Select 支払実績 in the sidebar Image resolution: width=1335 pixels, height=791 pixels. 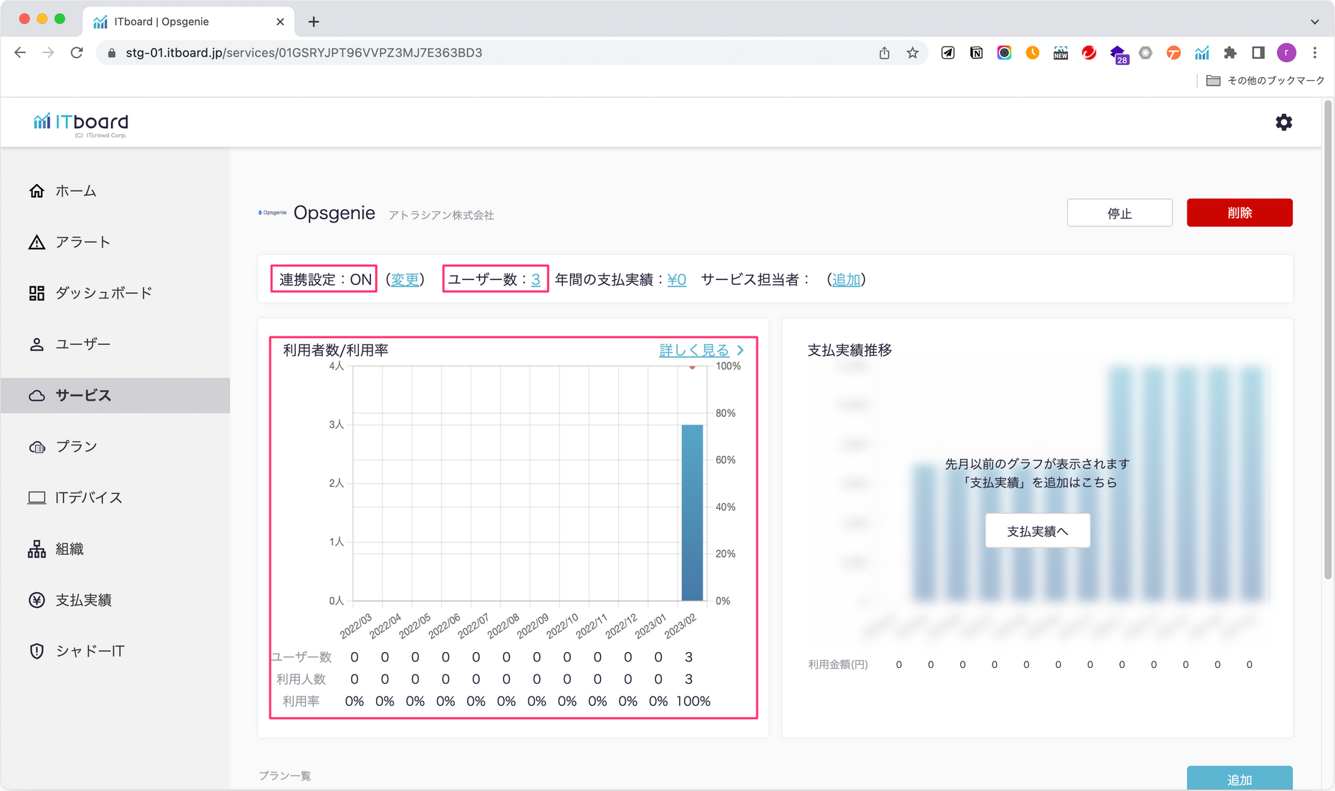pyautogui.click(x=83, y=600)
